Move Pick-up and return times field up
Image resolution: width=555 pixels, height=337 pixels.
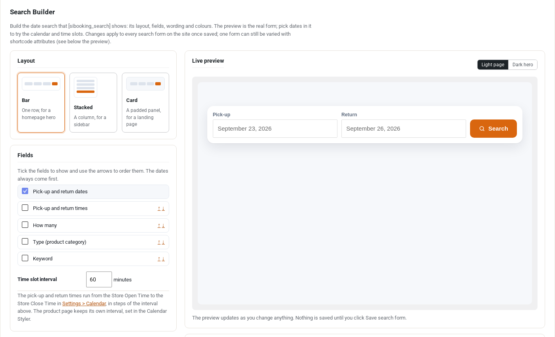[x=159, y=208]
